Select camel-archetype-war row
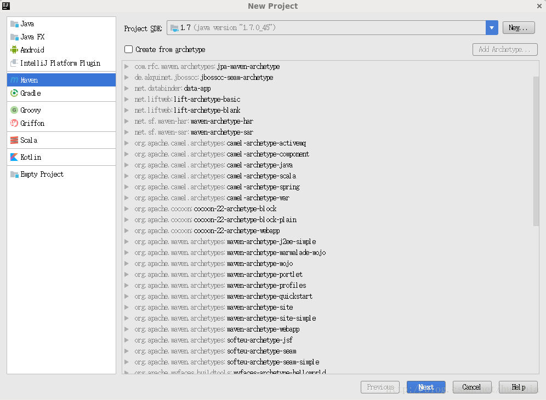 328,198
